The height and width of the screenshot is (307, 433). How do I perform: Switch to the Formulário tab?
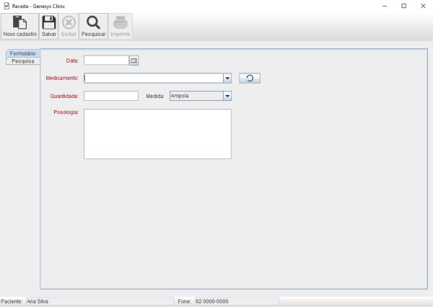tap(23, 53)
